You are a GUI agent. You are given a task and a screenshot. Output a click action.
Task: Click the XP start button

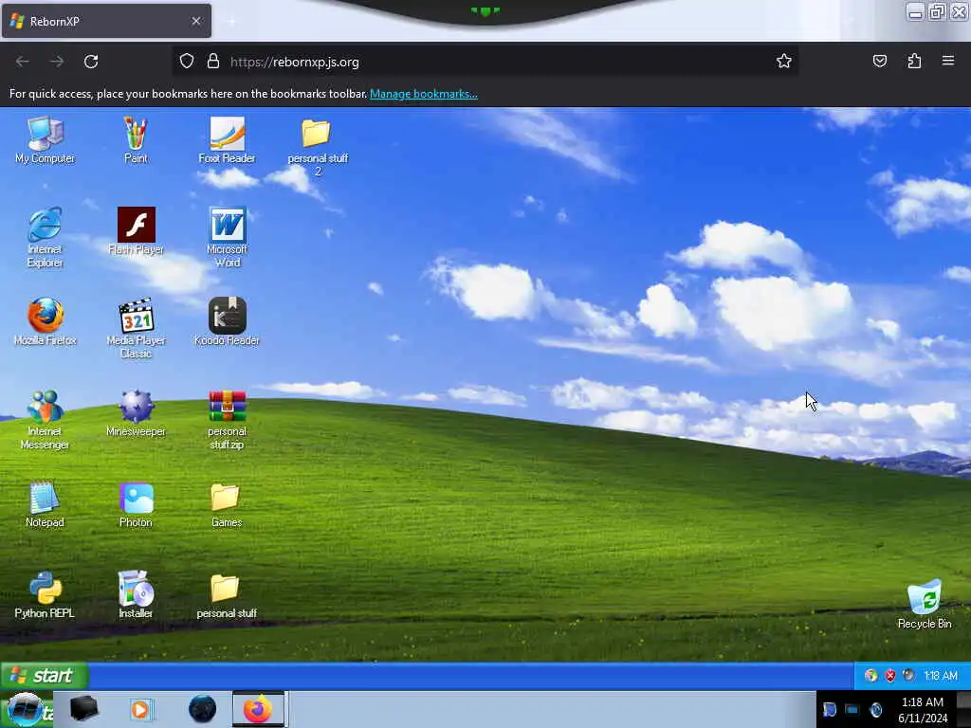pos(44,675)
